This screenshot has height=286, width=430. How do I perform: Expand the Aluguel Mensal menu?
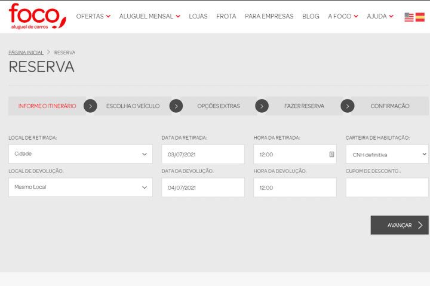click(149, 17)
